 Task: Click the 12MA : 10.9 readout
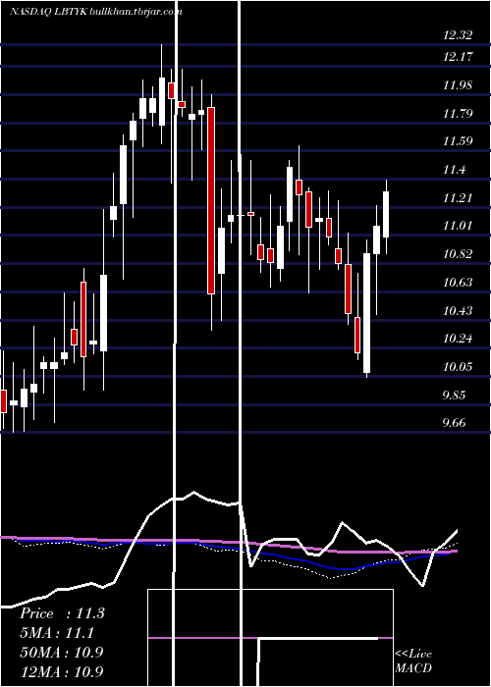tap(62, 671)
